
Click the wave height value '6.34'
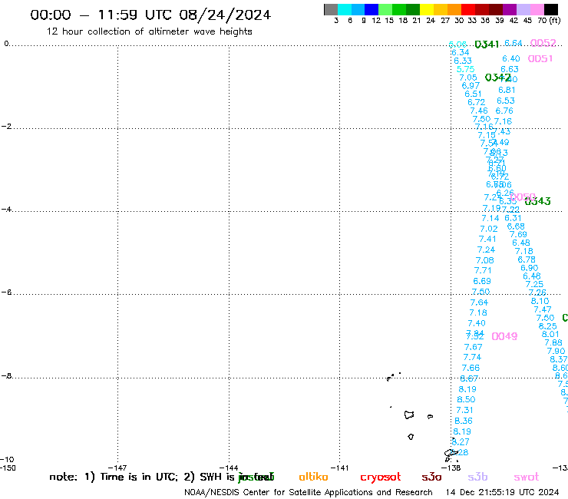(461, 52)
